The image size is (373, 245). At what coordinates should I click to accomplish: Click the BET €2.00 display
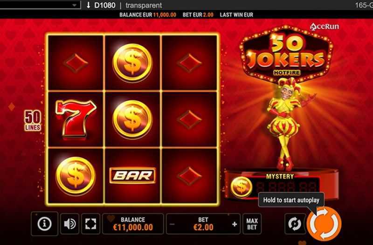203,224
